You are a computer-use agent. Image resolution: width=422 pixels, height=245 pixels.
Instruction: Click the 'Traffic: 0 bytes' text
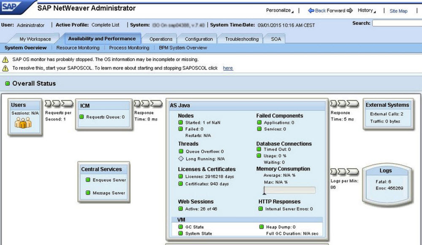pyautogui.click(x=385, y=121)
